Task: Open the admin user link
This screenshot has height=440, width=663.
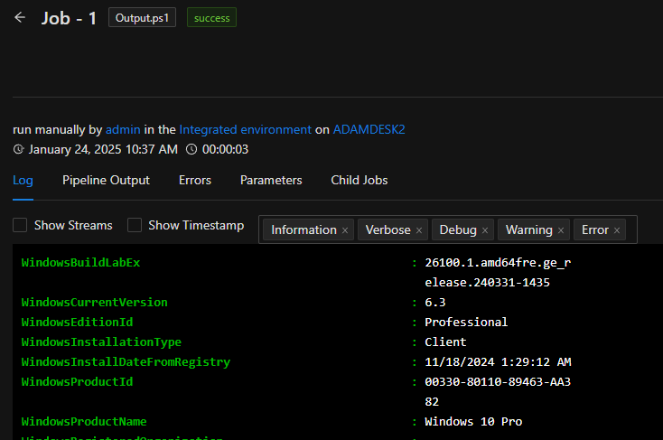Action: pos(122,129)
